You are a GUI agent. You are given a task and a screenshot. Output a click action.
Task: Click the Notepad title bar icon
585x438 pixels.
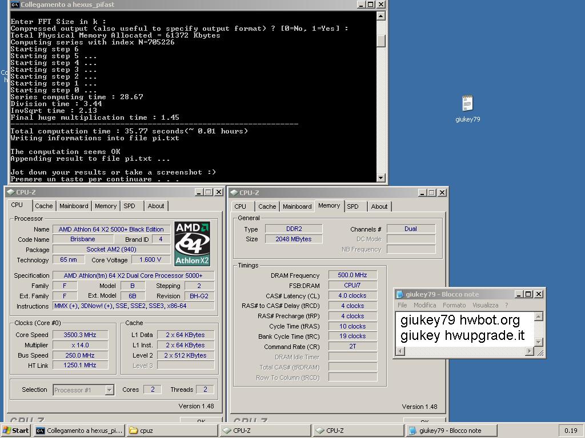click(399, 294)
